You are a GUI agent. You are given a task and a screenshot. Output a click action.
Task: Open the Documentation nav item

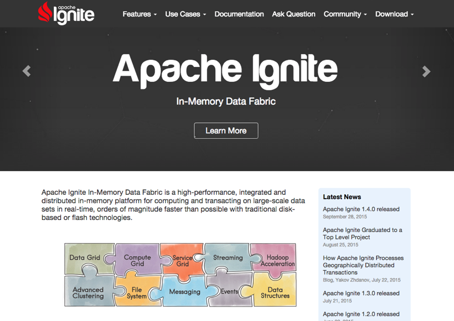pos(239,14)
